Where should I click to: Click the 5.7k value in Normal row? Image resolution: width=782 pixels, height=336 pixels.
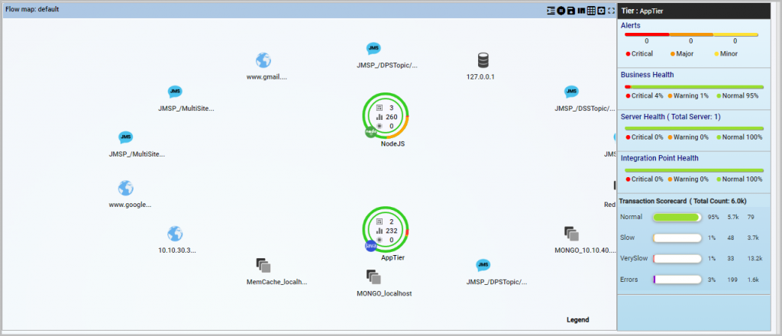click(733, 218)
